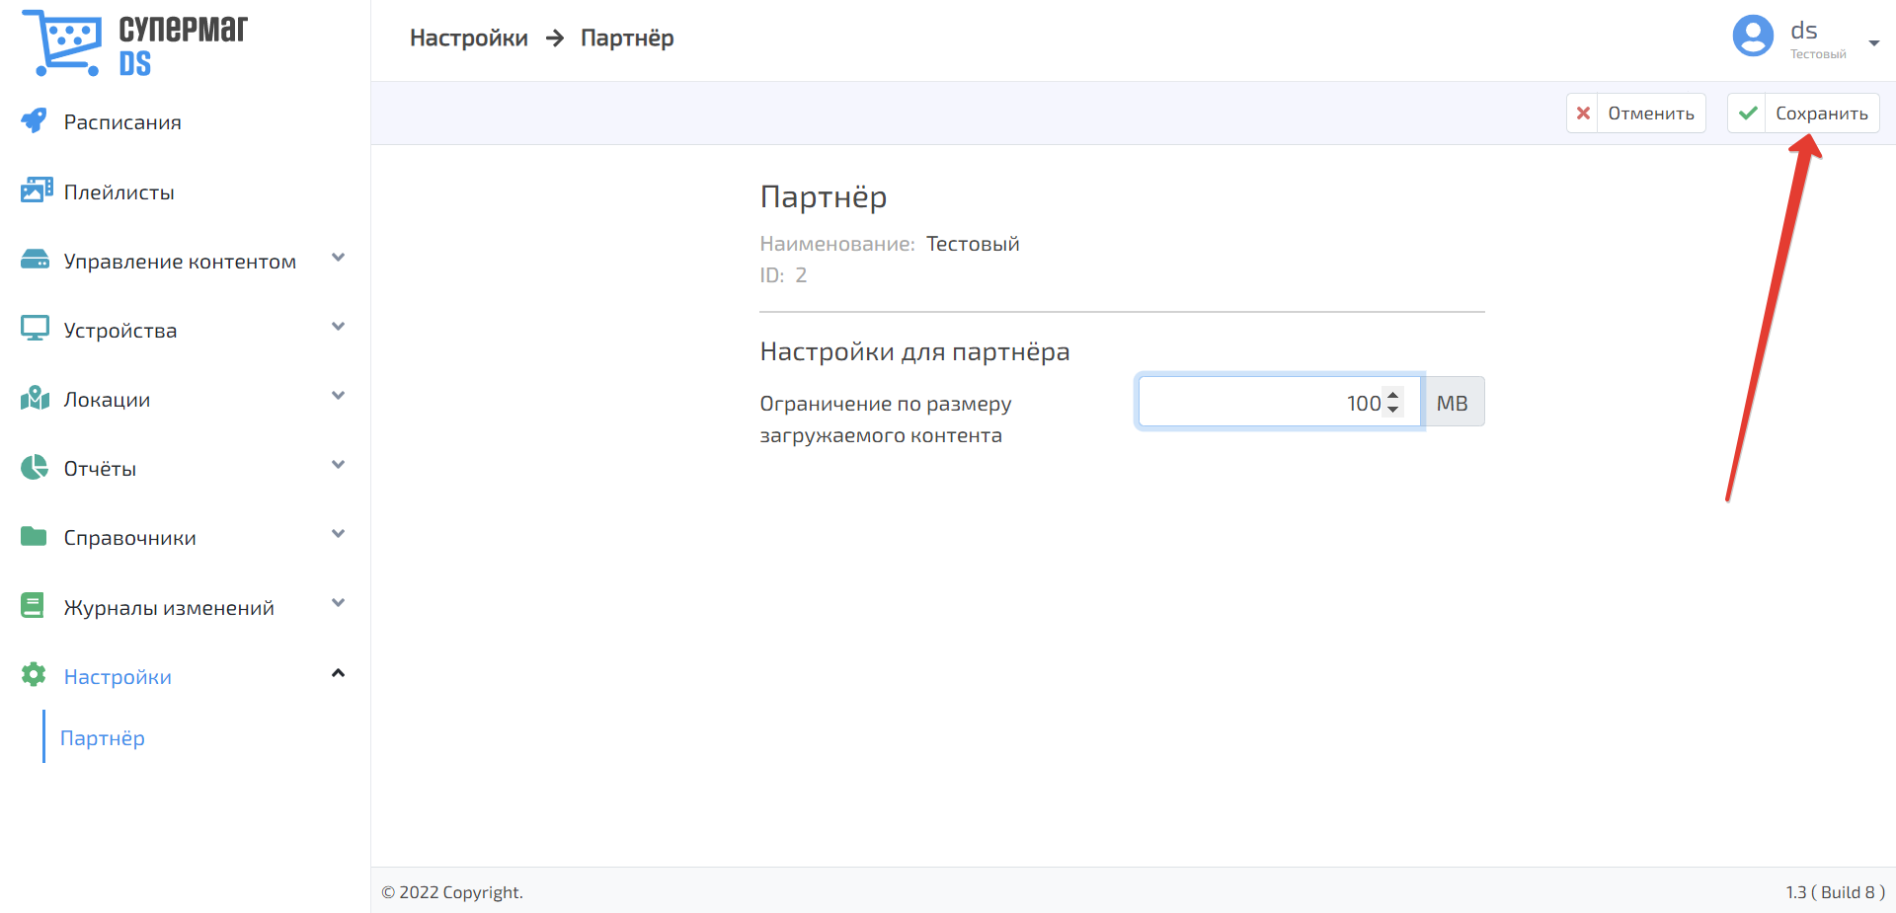Expand the Журналы изменений chevron
The width and height of the screenshot is (1896, 913).
(x=338, y=603)
